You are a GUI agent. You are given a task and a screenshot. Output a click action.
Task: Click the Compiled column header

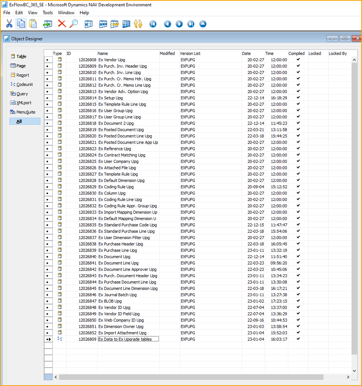pos(296,53)
